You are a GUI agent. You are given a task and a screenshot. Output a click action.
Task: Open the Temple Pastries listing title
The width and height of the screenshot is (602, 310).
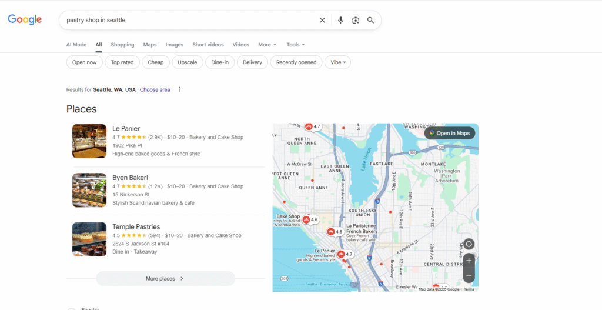pyautogui.click(x=136, y=226)
